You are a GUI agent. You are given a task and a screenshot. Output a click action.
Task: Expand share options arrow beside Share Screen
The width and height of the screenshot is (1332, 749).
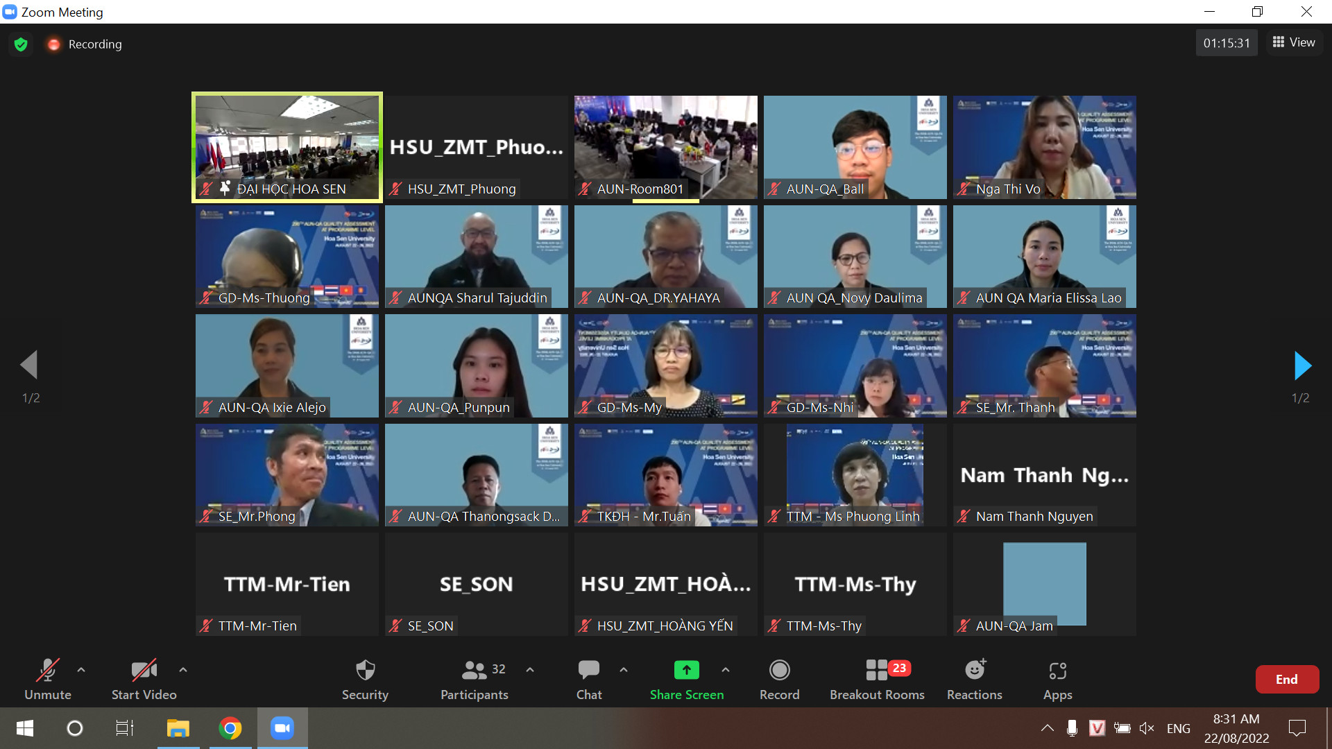[x=726, y=670]
